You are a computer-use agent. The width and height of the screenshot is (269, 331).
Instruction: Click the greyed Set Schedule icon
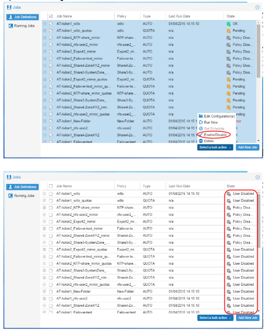pyautogui.click(x=201, y=128)
